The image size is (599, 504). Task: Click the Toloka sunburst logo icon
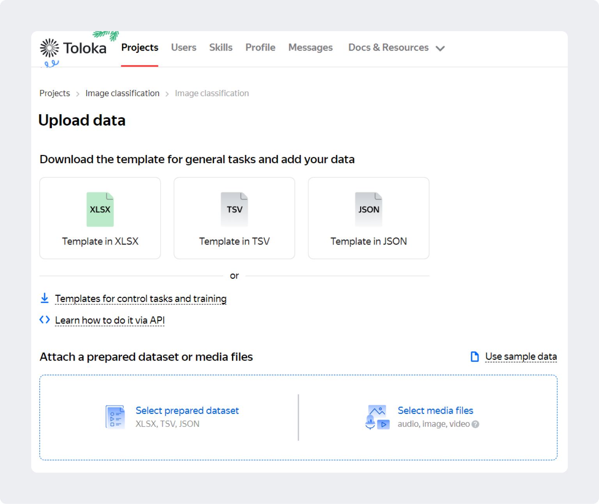pyautogui.click(x=50, y=48)
